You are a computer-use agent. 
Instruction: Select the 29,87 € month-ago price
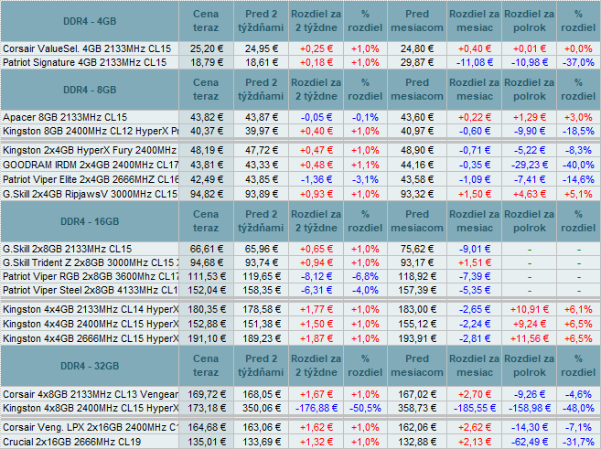(417, 62)
